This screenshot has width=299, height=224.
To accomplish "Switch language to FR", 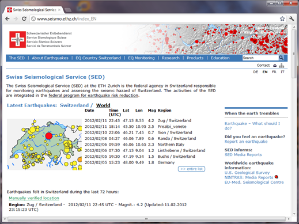I will 274,72.
